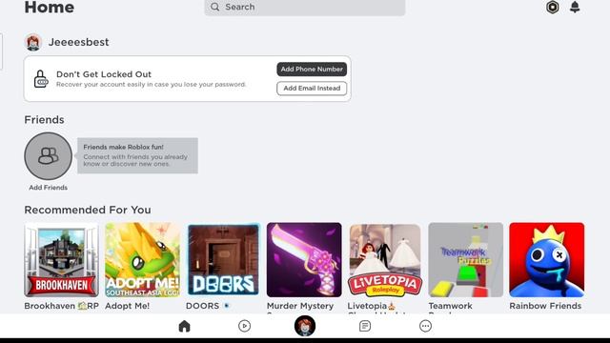Open the chat/notes tab in bottom bar
This screenshot has width=610, height=343.
click(365, 326)
